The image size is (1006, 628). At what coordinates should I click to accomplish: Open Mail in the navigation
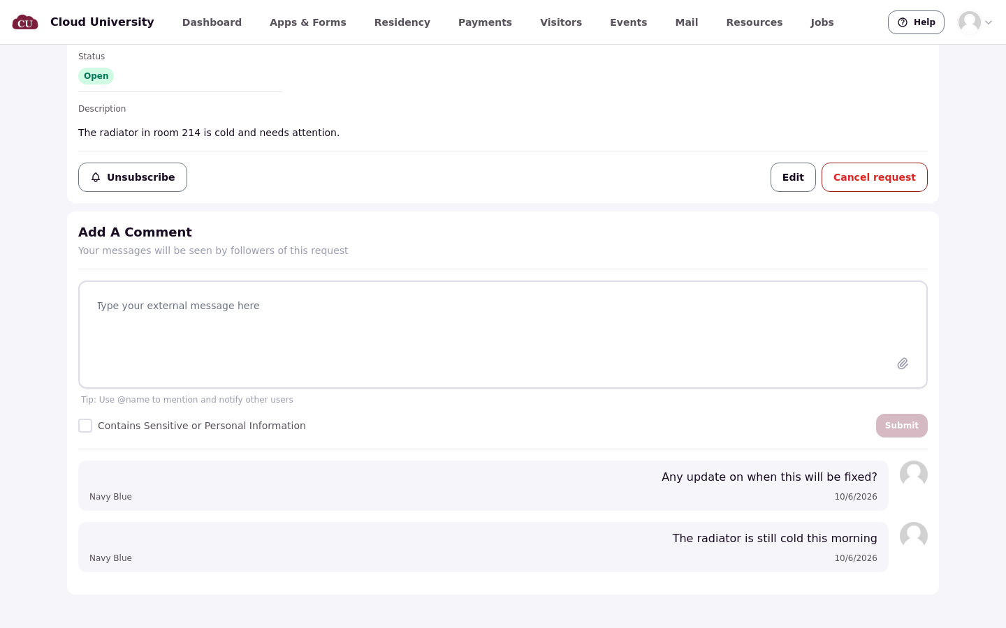pyautogui.click(x=687, y=22)
